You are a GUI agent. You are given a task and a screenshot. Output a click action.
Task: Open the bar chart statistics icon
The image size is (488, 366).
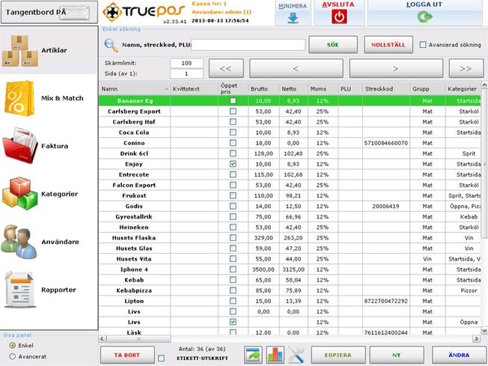point(275,355)
